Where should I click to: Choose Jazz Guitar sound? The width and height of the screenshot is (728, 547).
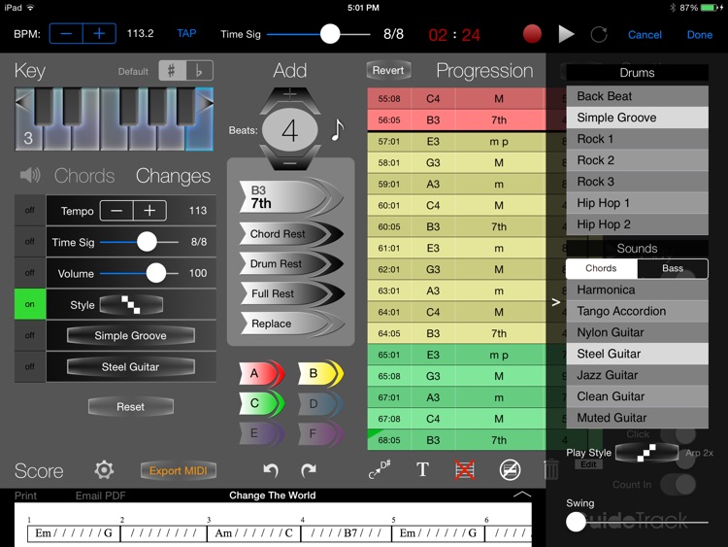[637, 375]
